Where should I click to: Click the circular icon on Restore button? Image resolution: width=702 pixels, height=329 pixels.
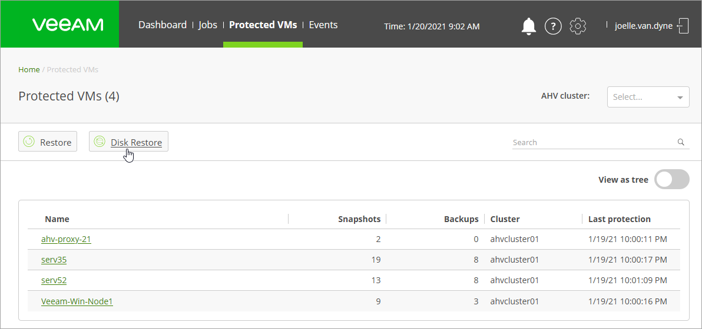pos(29,142)
